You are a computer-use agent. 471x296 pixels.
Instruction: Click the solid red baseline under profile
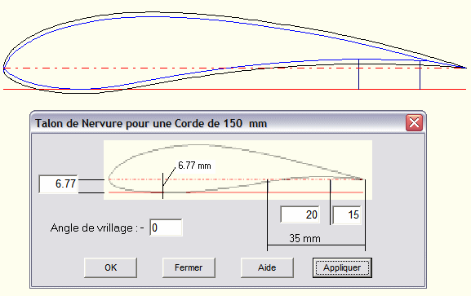click(x=234, y=89)
